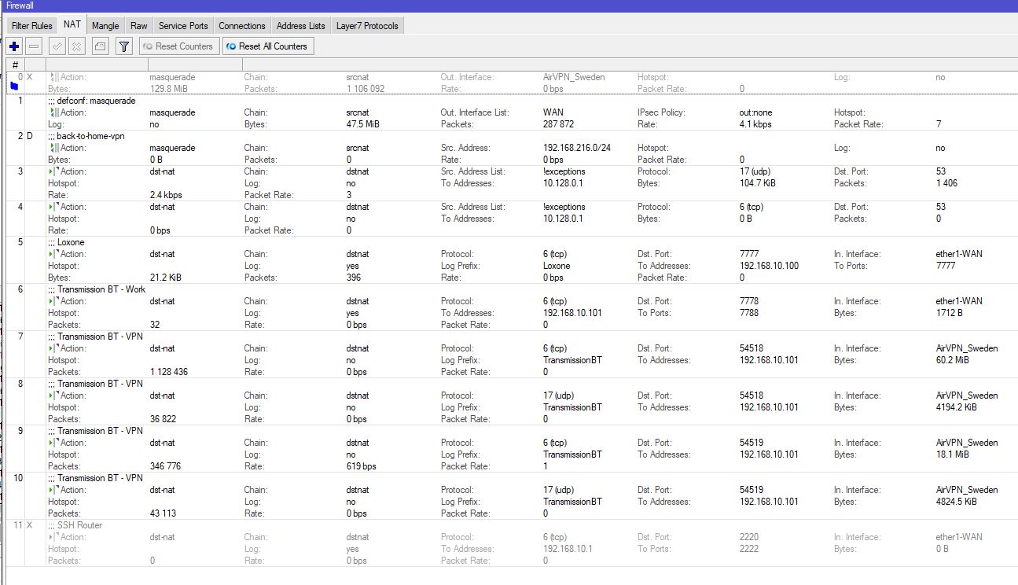Select rule 1 comment defconf: masquerade
The image size is (1018, 585).
(91, 101)
